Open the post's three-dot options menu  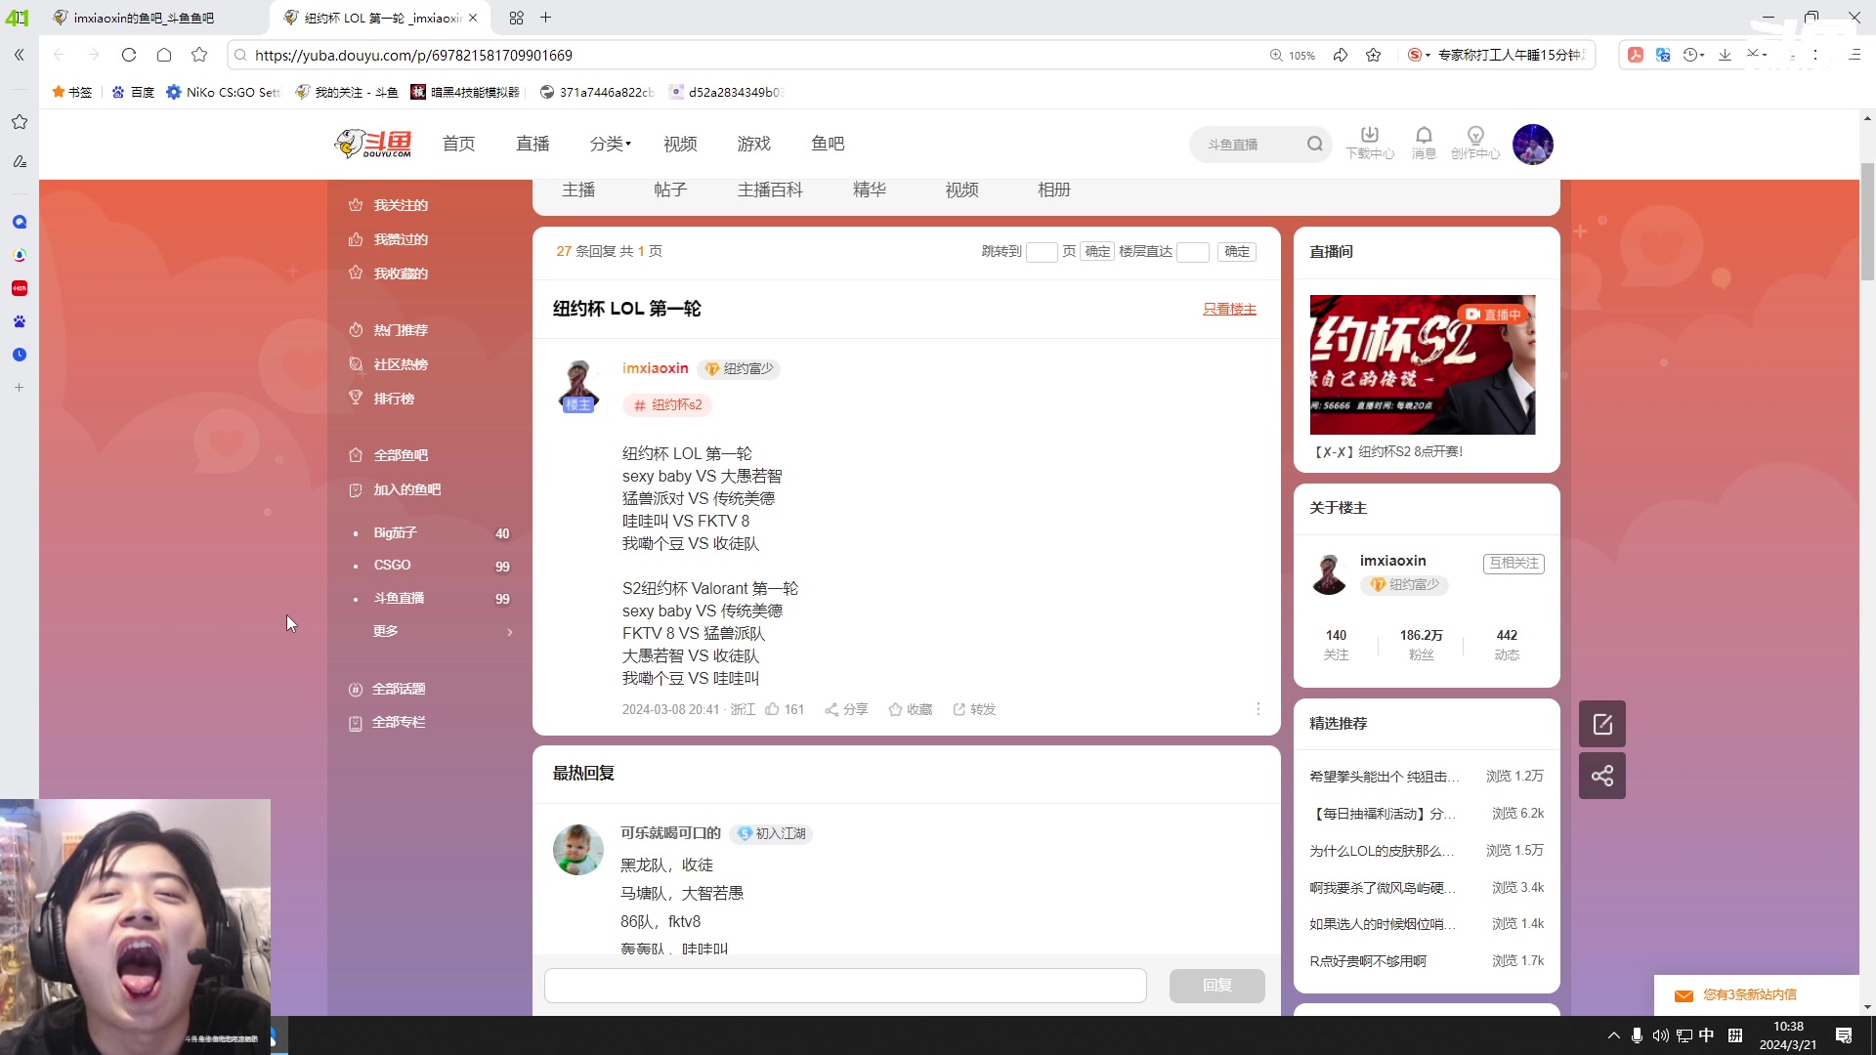click(x=1258, y=708)
